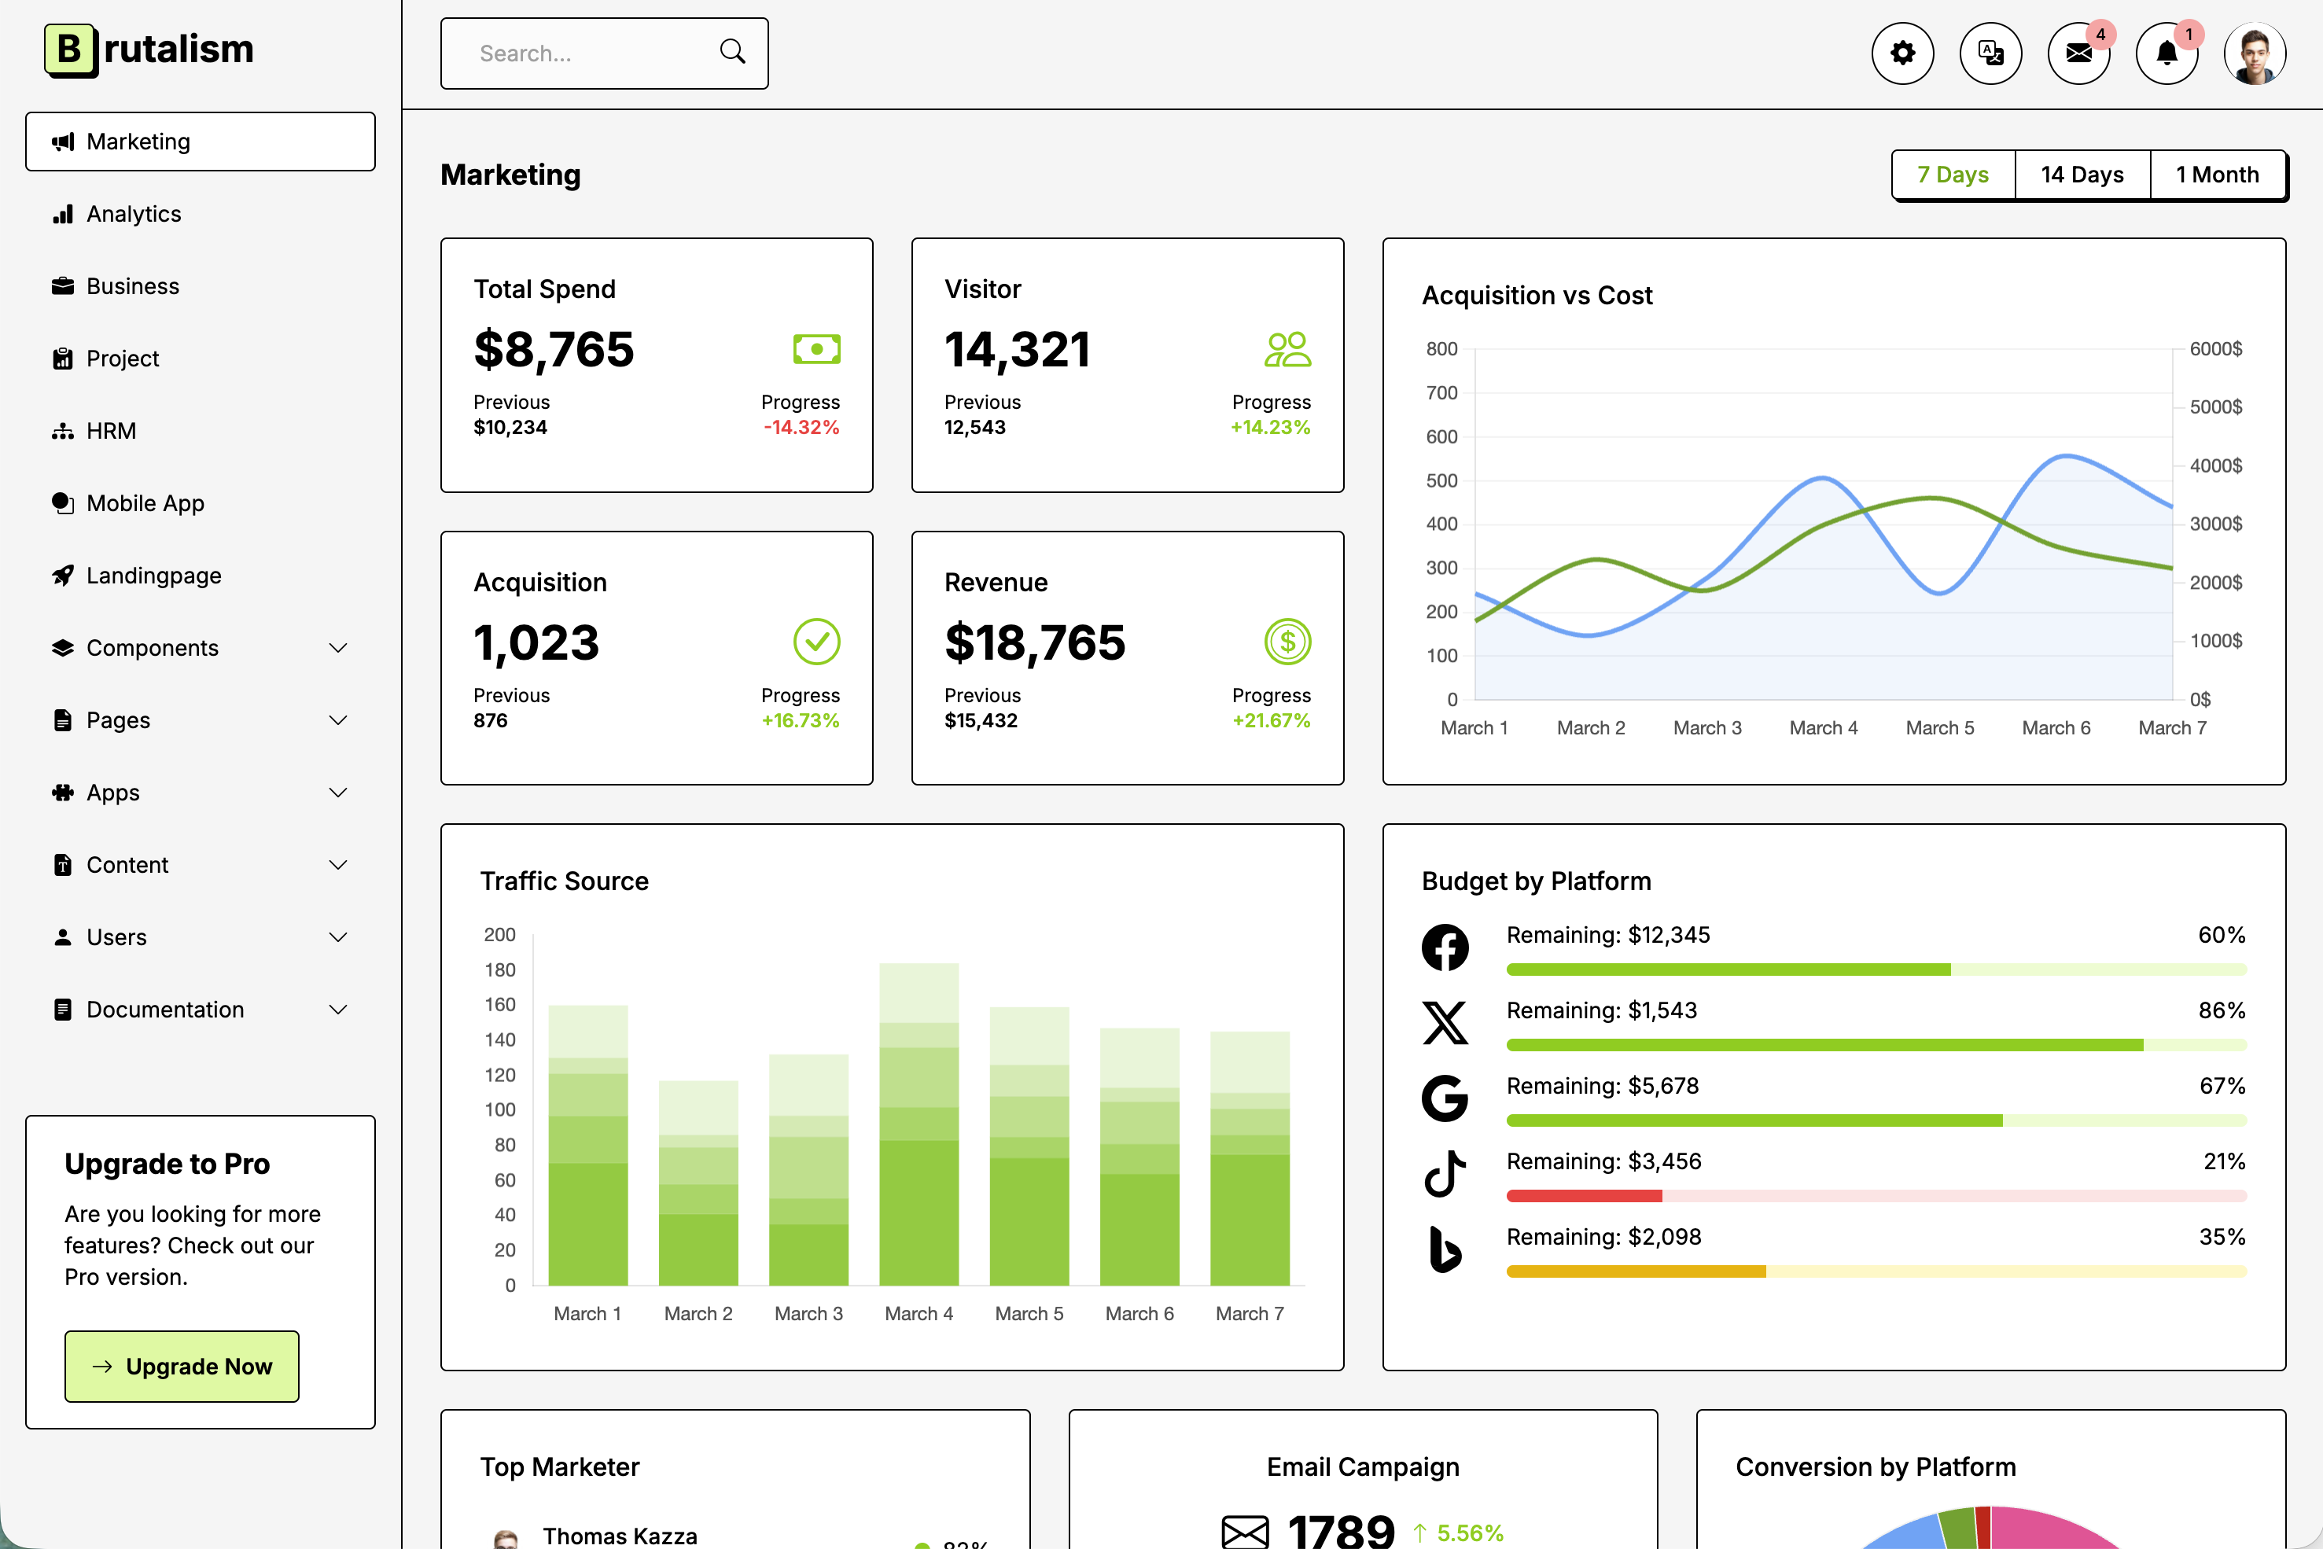This screenshot has width=2323, height=1549.
Task: Open the user profile avatar
Action: pyautogui.click(x=2255, y=53)
